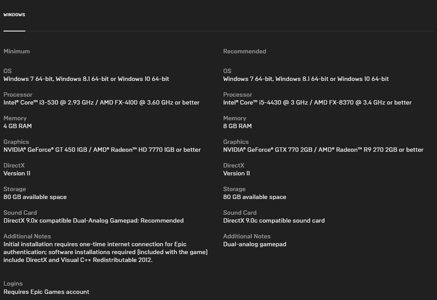Image resolution: width=437 pixels, height=300 pixels.
Task: Click the Intel Core i3-530 processor text
Action: tap(101, 102)
